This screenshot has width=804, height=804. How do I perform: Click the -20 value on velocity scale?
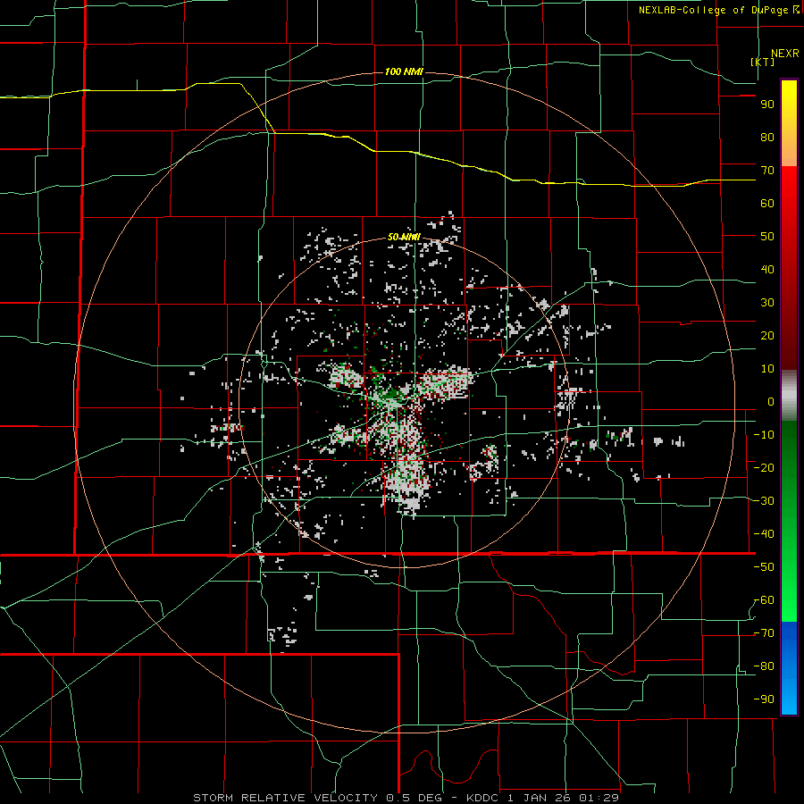pos(764,468)
